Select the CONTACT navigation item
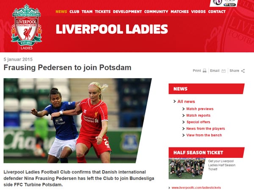The image size is (254, 190). pos(217,12)
